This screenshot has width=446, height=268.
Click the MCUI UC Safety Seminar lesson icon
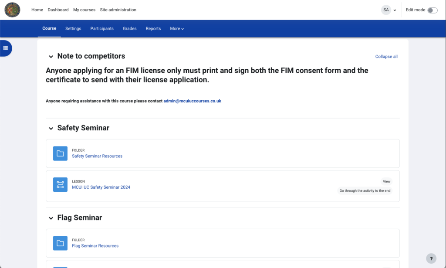(x=60, y=184)
